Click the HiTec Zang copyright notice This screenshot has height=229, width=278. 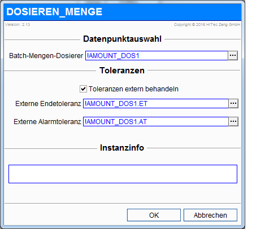(207, 25)
